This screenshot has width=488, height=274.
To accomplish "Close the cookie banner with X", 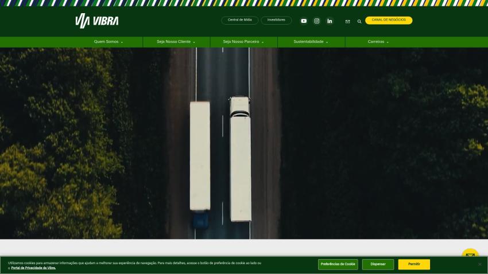I will [x=479, y=264].
